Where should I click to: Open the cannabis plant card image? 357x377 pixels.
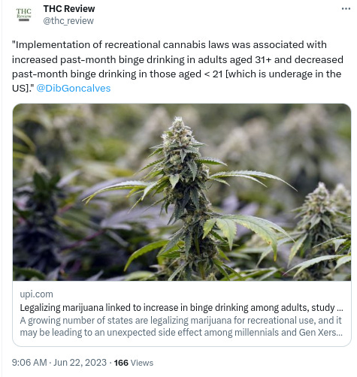coord(182,192)
